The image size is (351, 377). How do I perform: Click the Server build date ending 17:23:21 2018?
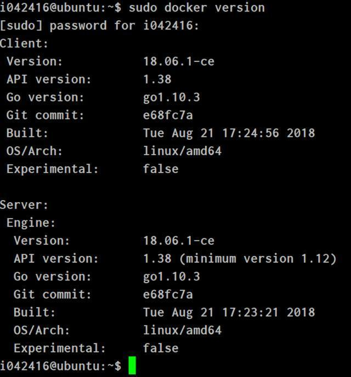pos(229,313)
